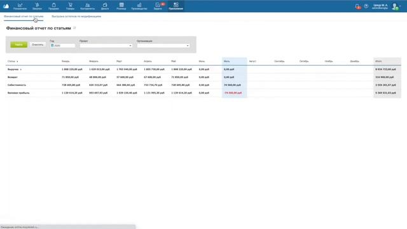Open the Задачи section with red badge

point(158,6)
